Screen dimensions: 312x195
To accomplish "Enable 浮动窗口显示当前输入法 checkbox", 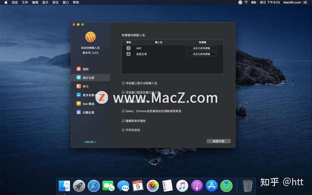I will coord(123,83).
